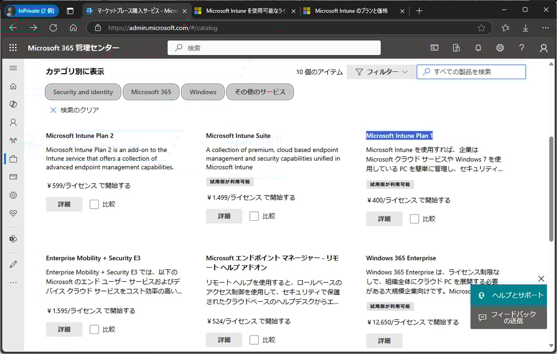This screenshot has height=354, width=557.
Task: Open the Teams and groups sidebar icon
Action: click(13, 140)
